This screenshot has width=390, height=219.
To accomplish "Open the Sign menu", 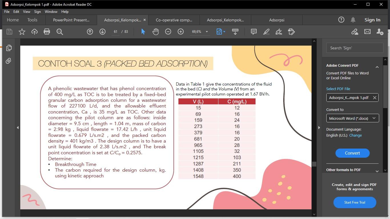I will coord(37,12).
